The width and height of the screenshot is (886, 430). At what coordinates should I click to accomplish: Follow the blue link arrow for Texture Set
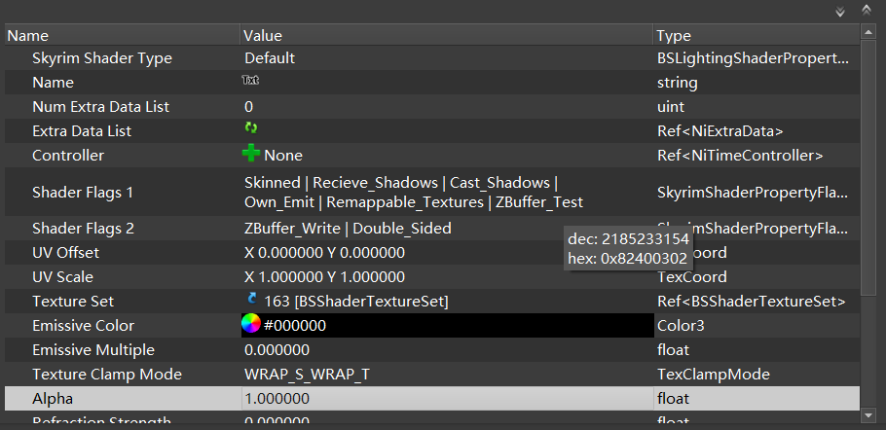pyautogui.click(x=252, y=299)
